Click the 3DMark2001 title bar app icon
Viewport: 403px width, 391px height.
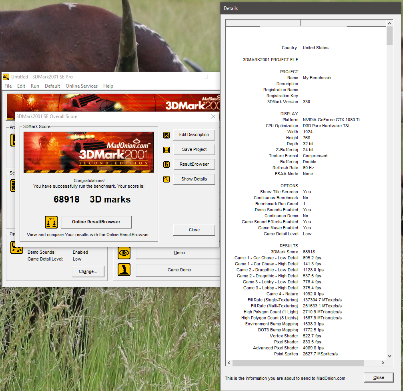coord(6,76)
